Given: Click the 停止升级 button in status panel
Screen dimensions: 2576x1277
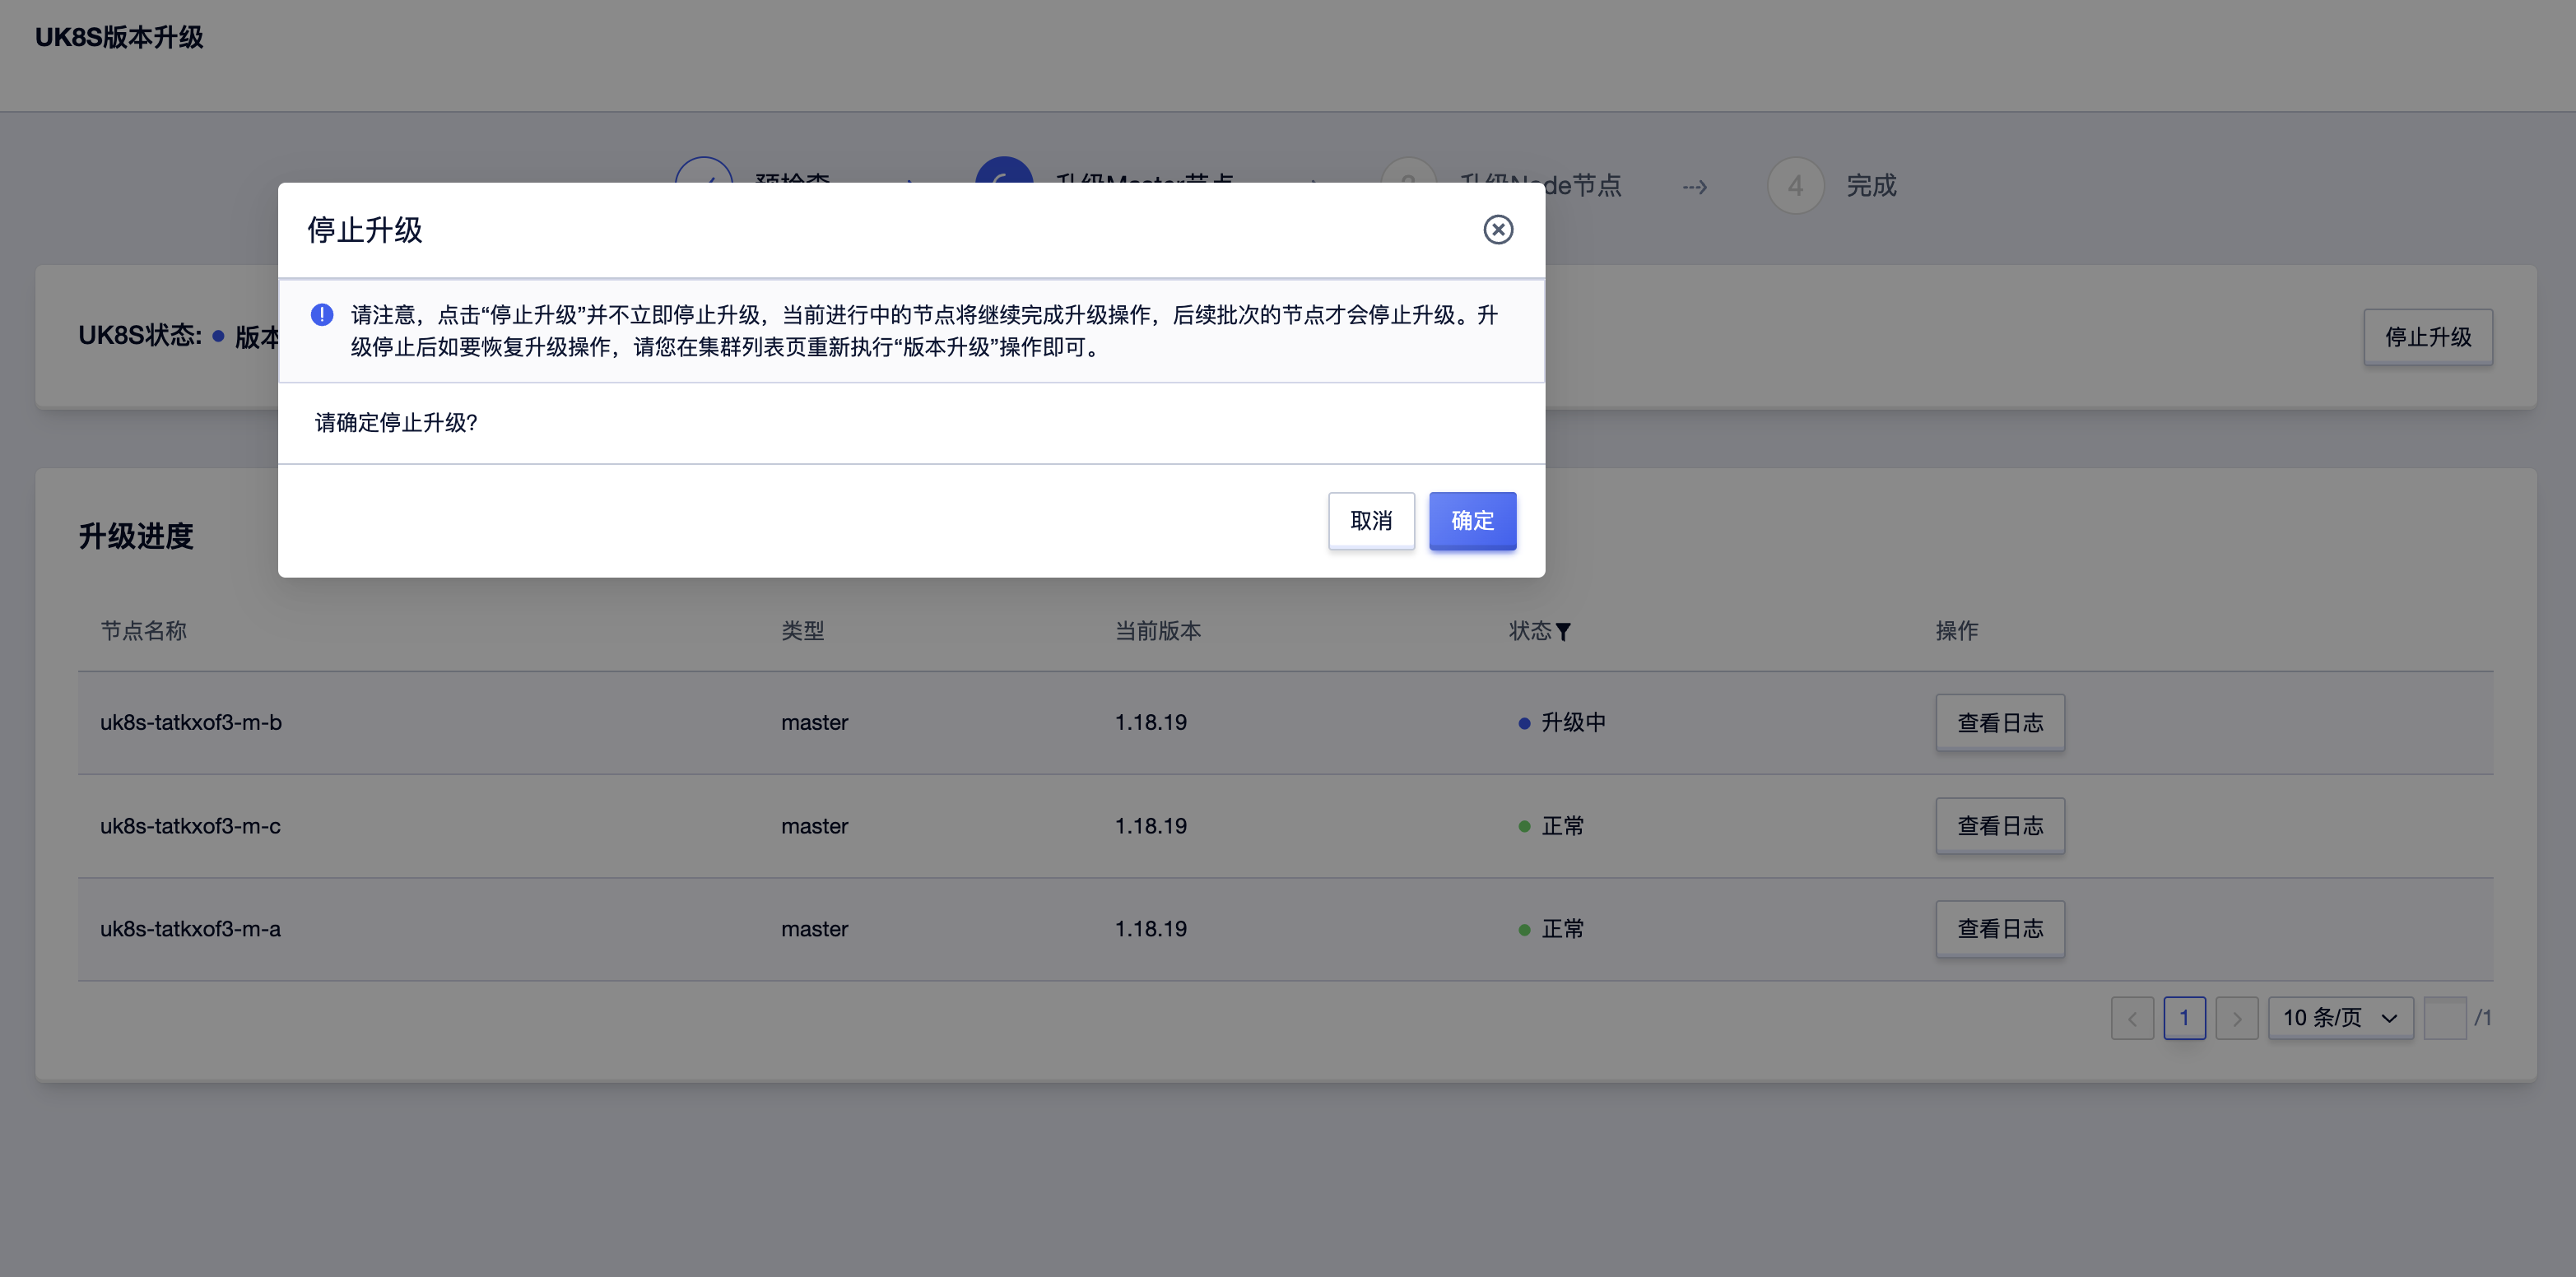Looking at the screenshot, I should [2427, 337].
